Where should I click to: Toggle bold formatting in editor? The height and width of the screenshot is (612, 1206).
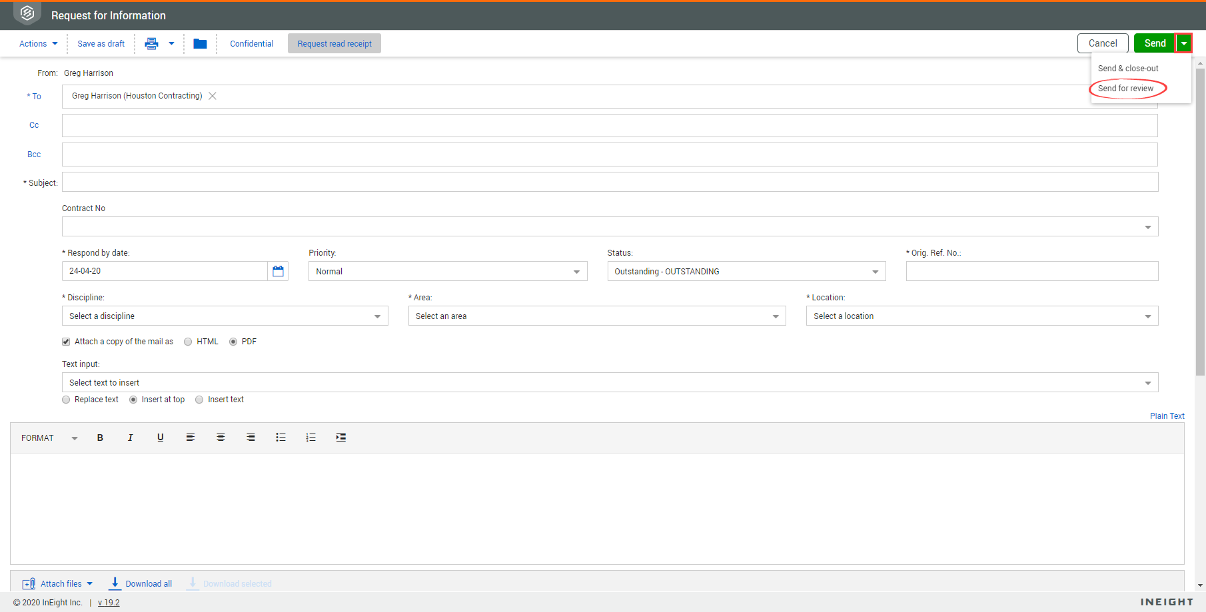100,438
